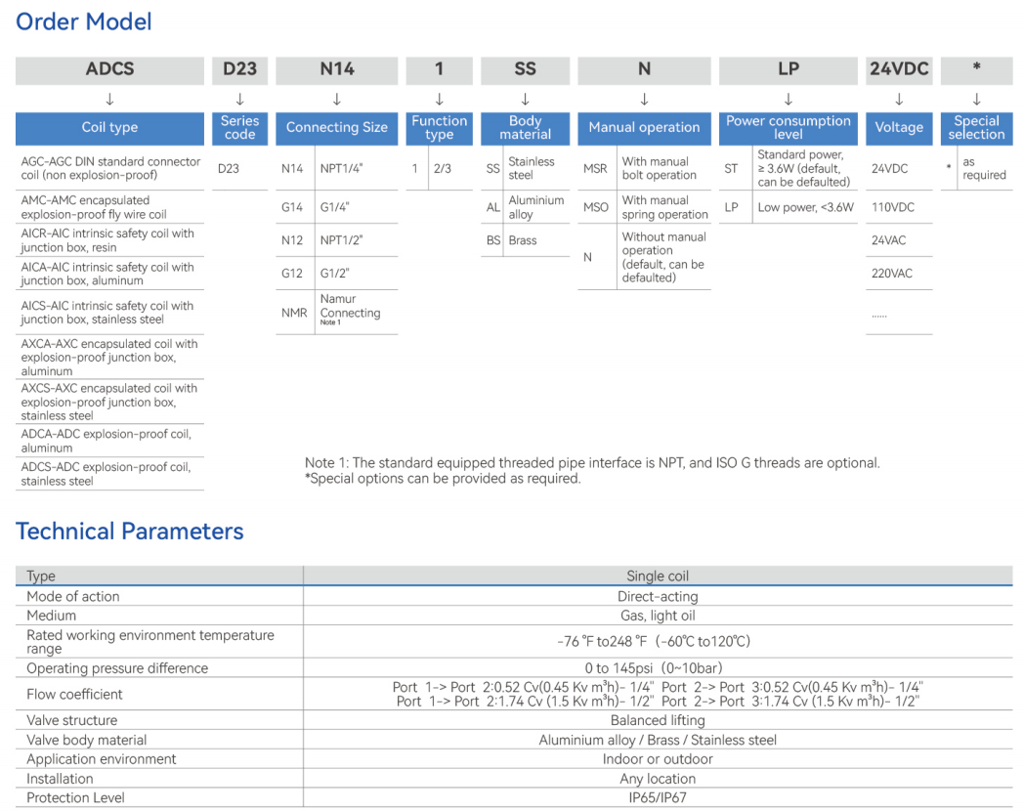The height and width of the screenshot is (811, 1024).
Task: Click the blue "Manual operation" header
Action: point(644,128)
